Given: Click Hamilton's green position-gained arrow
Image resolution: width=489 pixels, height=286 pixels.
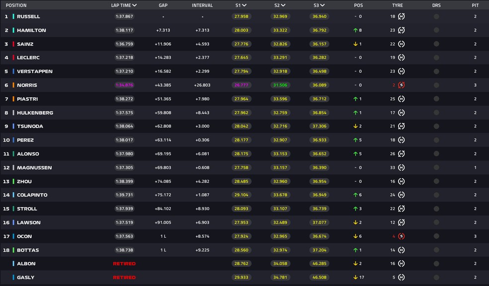Looking at the screenshot, I should pos(356,30).
